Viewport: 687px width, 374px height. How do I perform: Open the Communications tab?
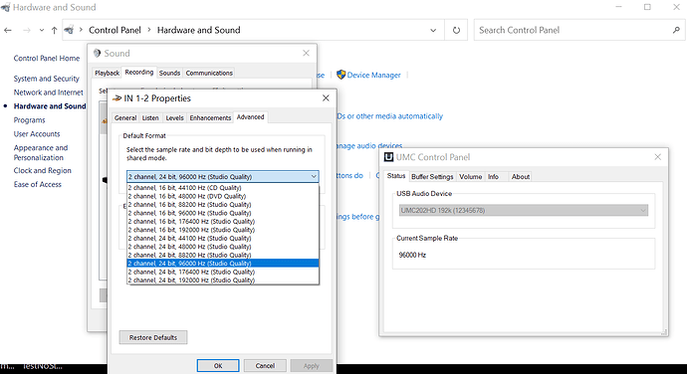click(209, 74)
